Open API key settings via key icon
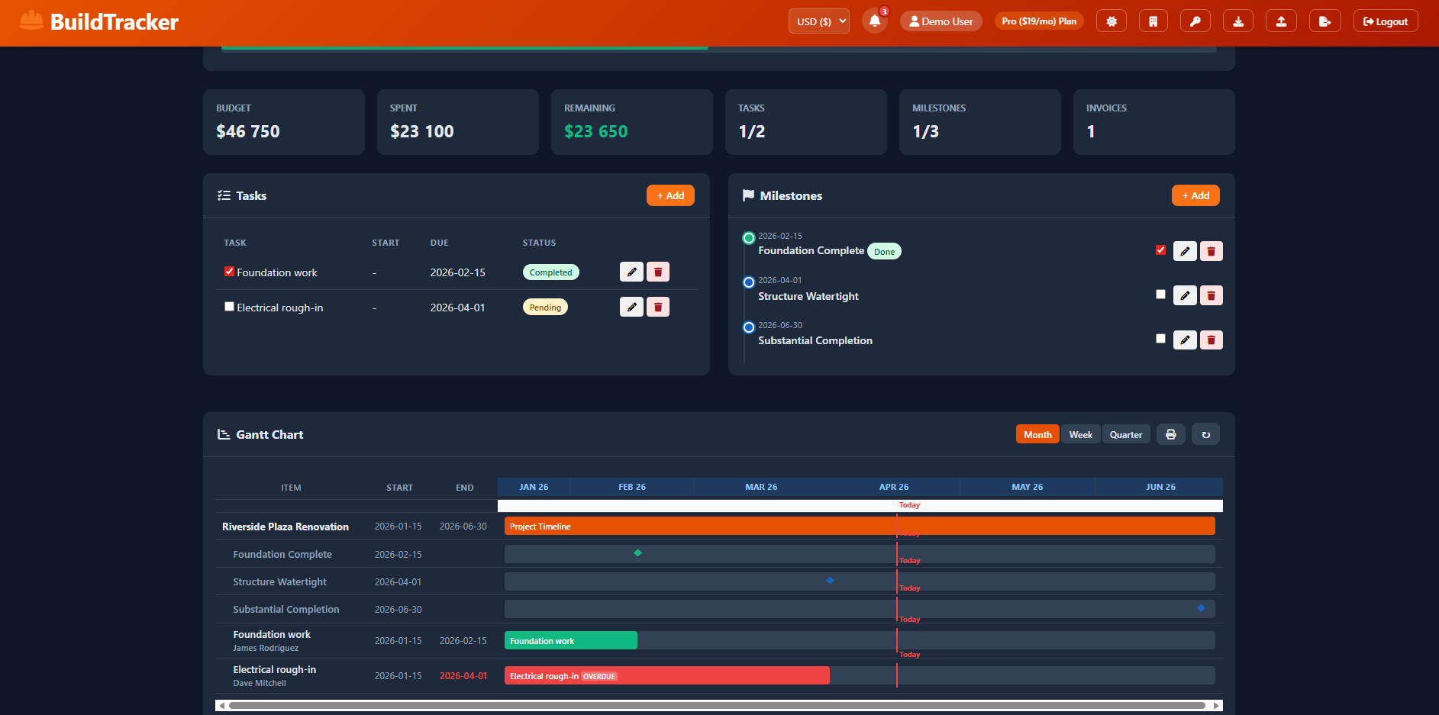 [x=1195, y=21]
